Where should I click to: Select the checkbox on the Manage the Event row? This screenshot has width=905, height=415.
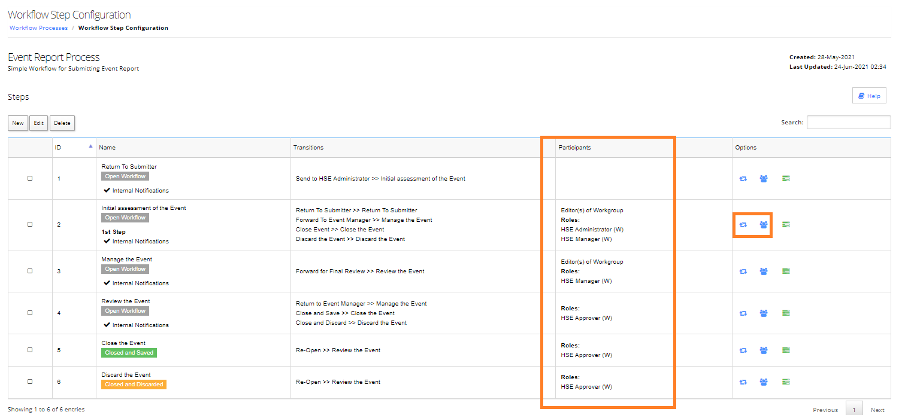coord(30,271)
